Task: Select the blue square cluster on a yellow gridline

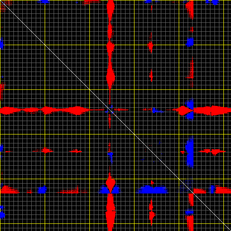Action: pyautogui.click(x=190, y=42)
